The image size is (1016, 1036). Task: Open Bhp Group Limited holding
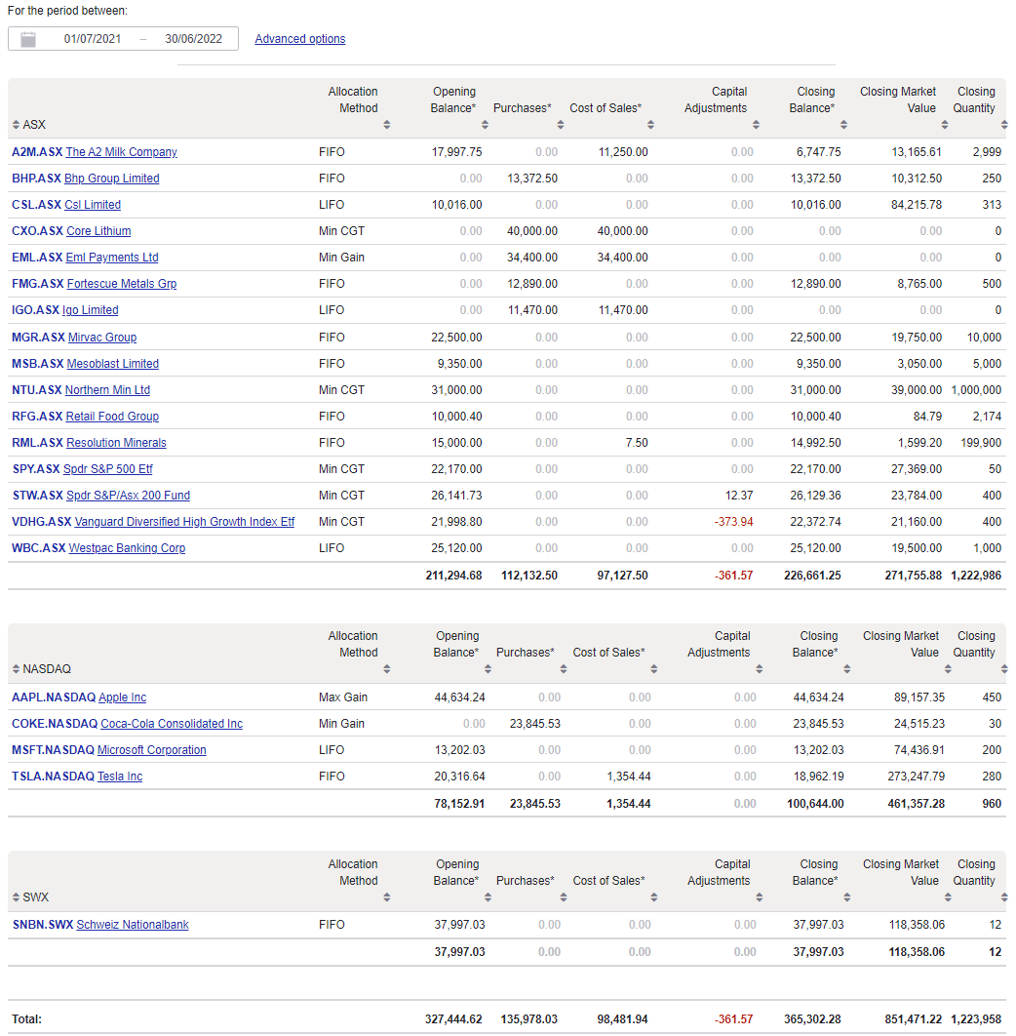(111, 179)
